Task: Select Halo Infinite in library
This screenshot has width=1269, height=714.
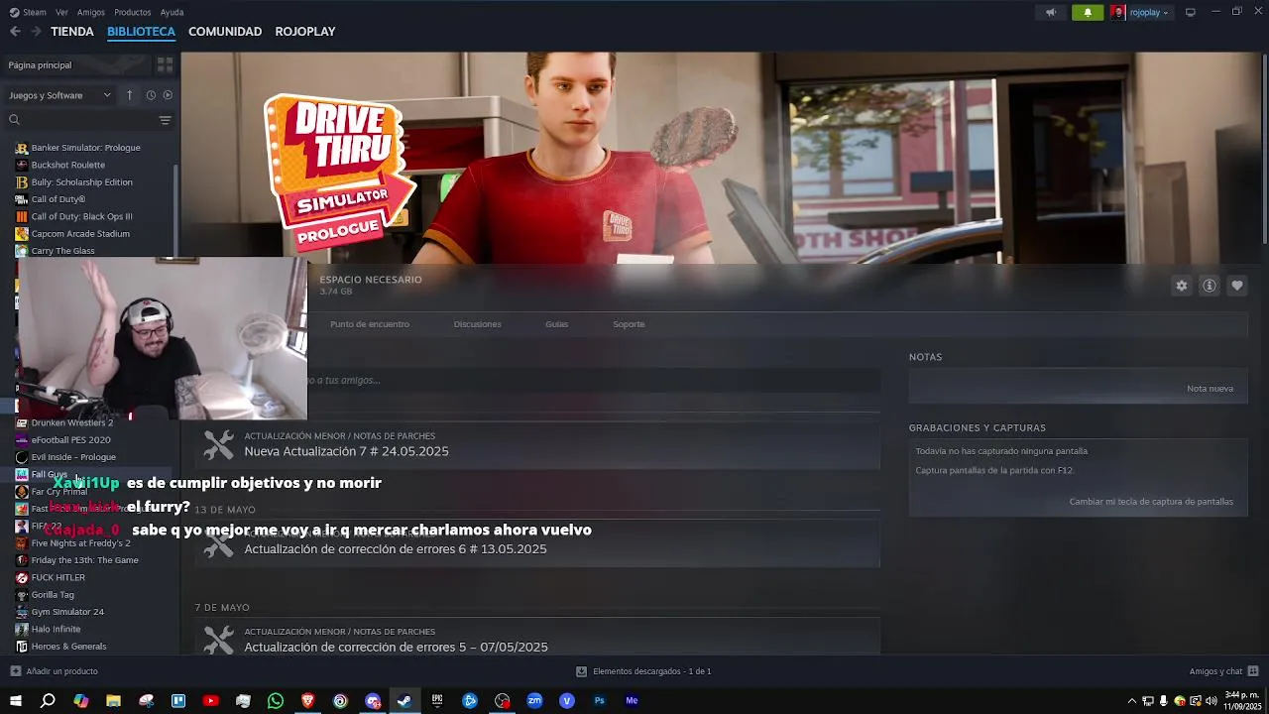Action: click(x=56, y=629)
